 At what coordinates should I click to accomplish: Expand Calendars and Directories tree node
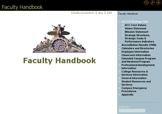[120, 49]
